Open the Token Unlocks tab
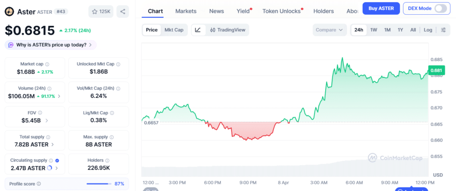 [x=281, y=11]
